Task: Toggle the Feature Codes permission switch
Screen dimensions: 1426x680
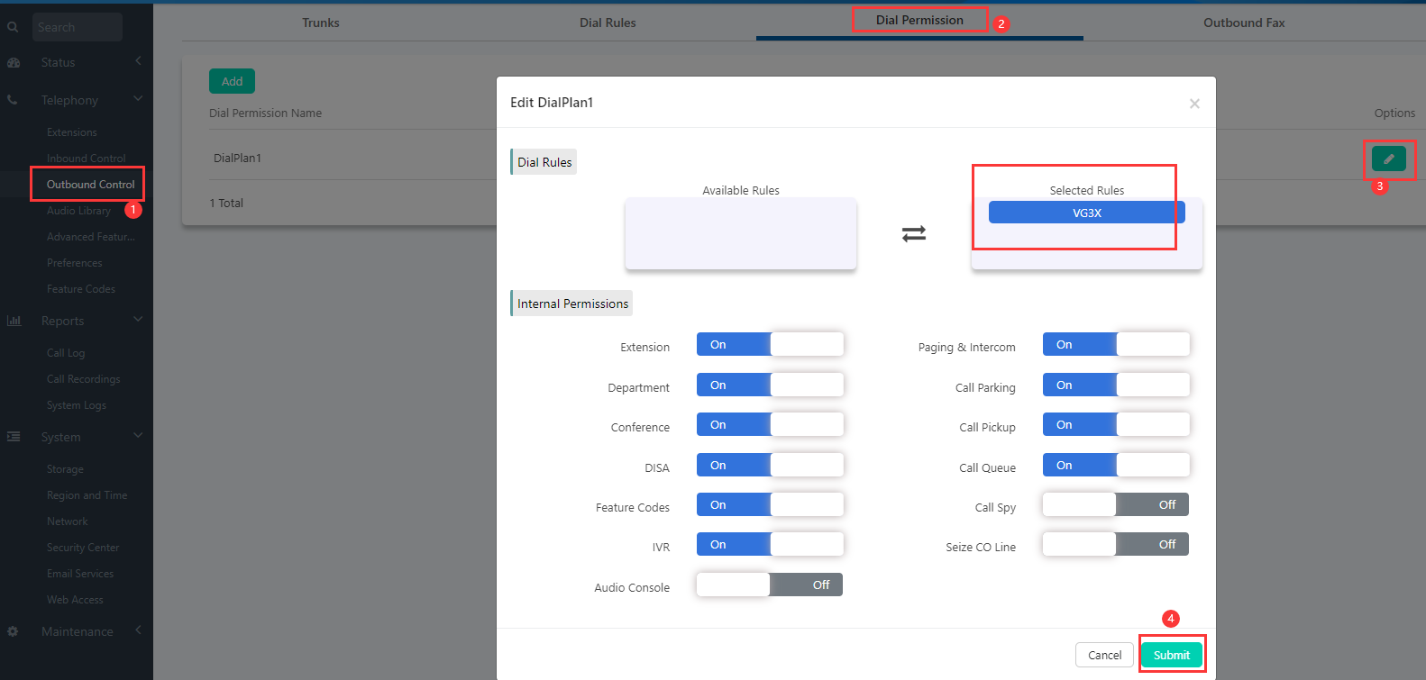Action: [x=770, y=504]
